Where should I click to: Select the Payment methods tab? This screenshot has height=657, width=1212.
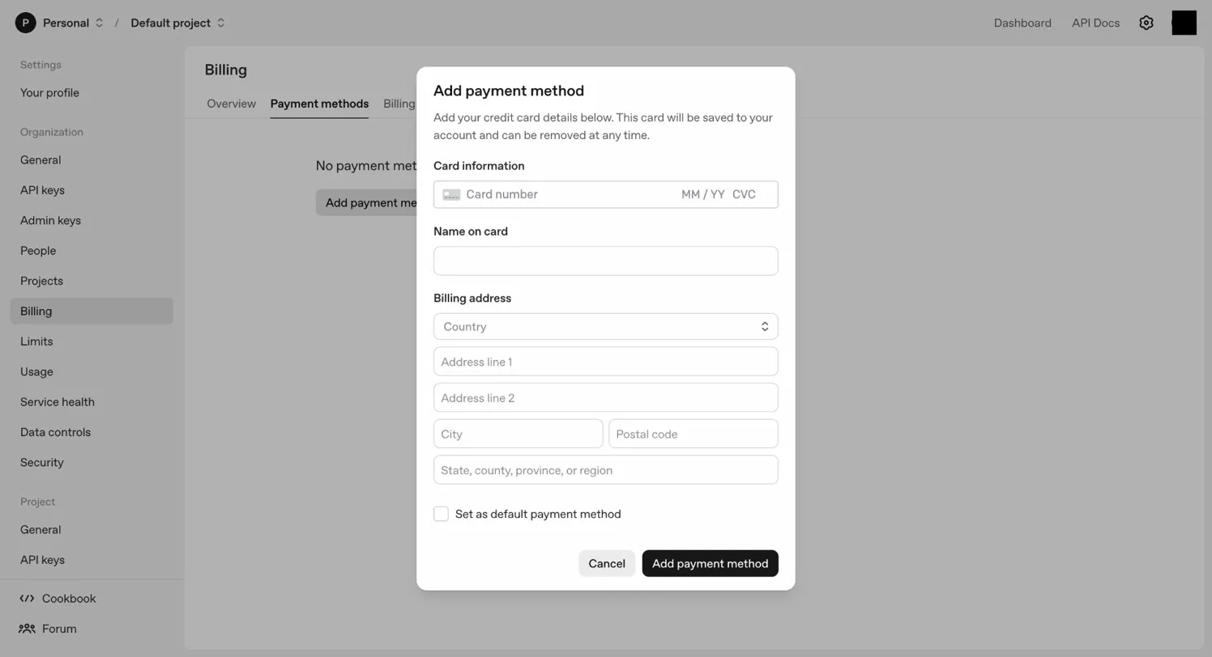tap(319, 104)
